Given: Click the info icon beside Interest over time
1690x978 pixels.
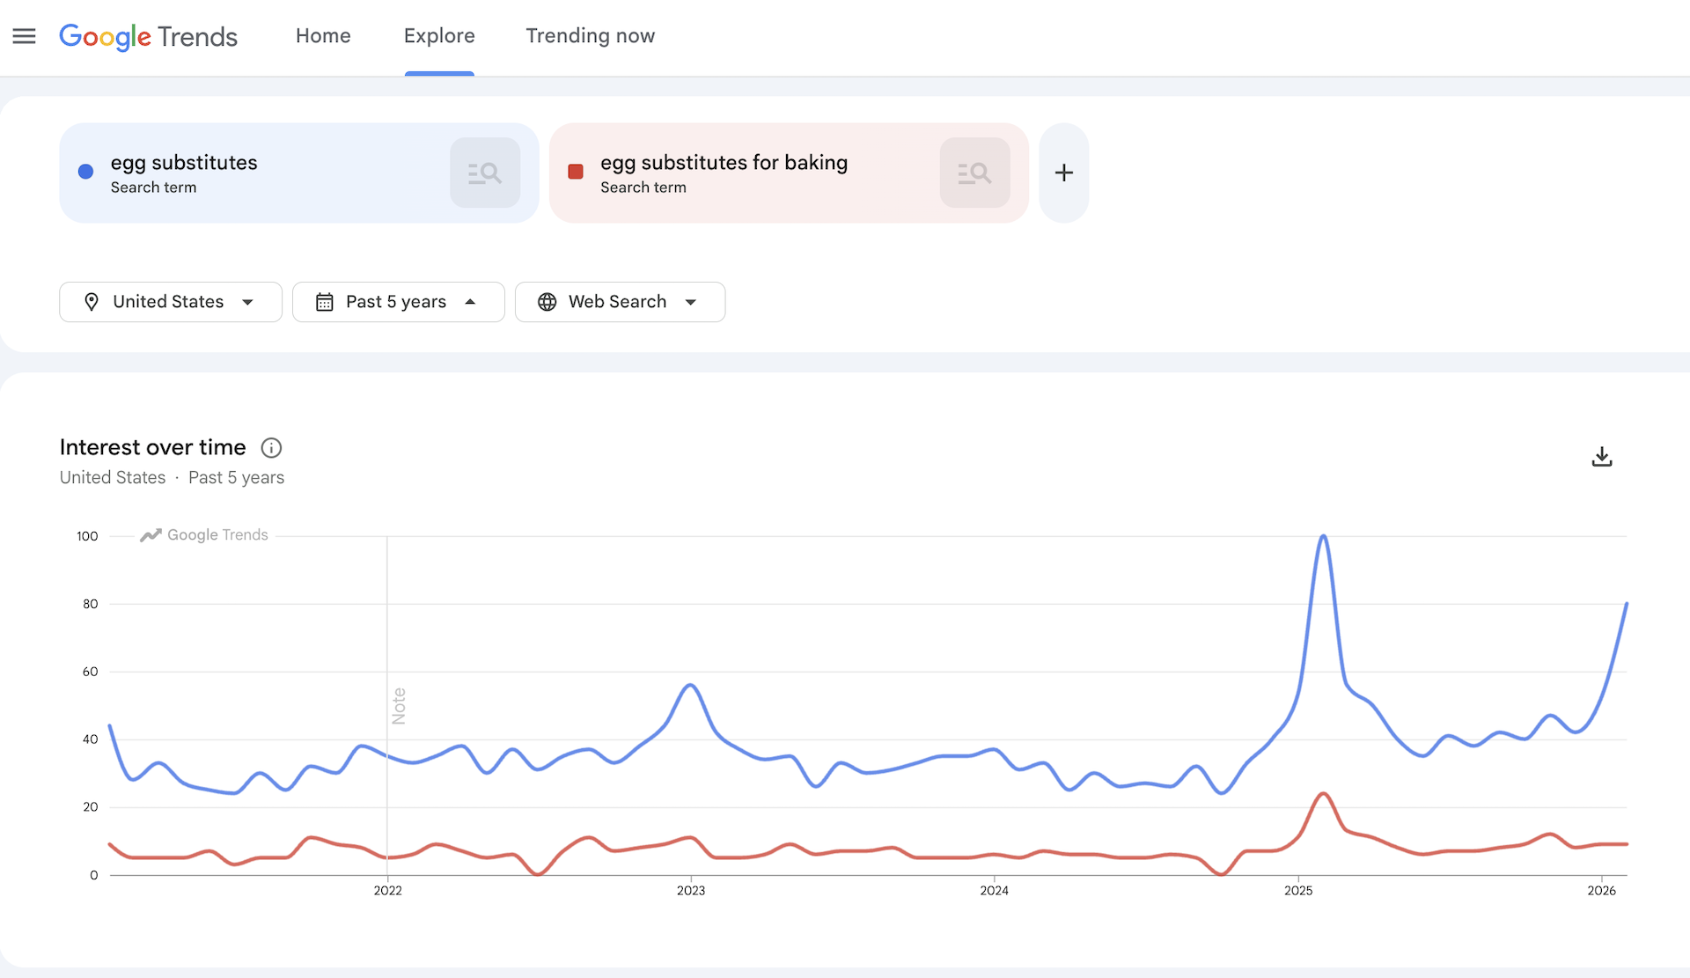Looking at the screenshot, I should point(270,448).
